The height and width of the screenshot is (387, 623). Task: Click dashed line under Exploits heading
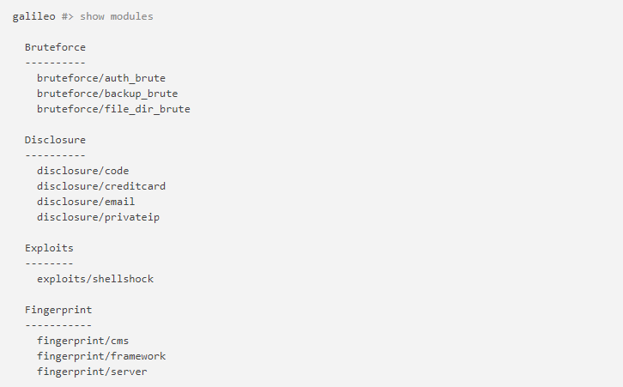click(49, 263)
